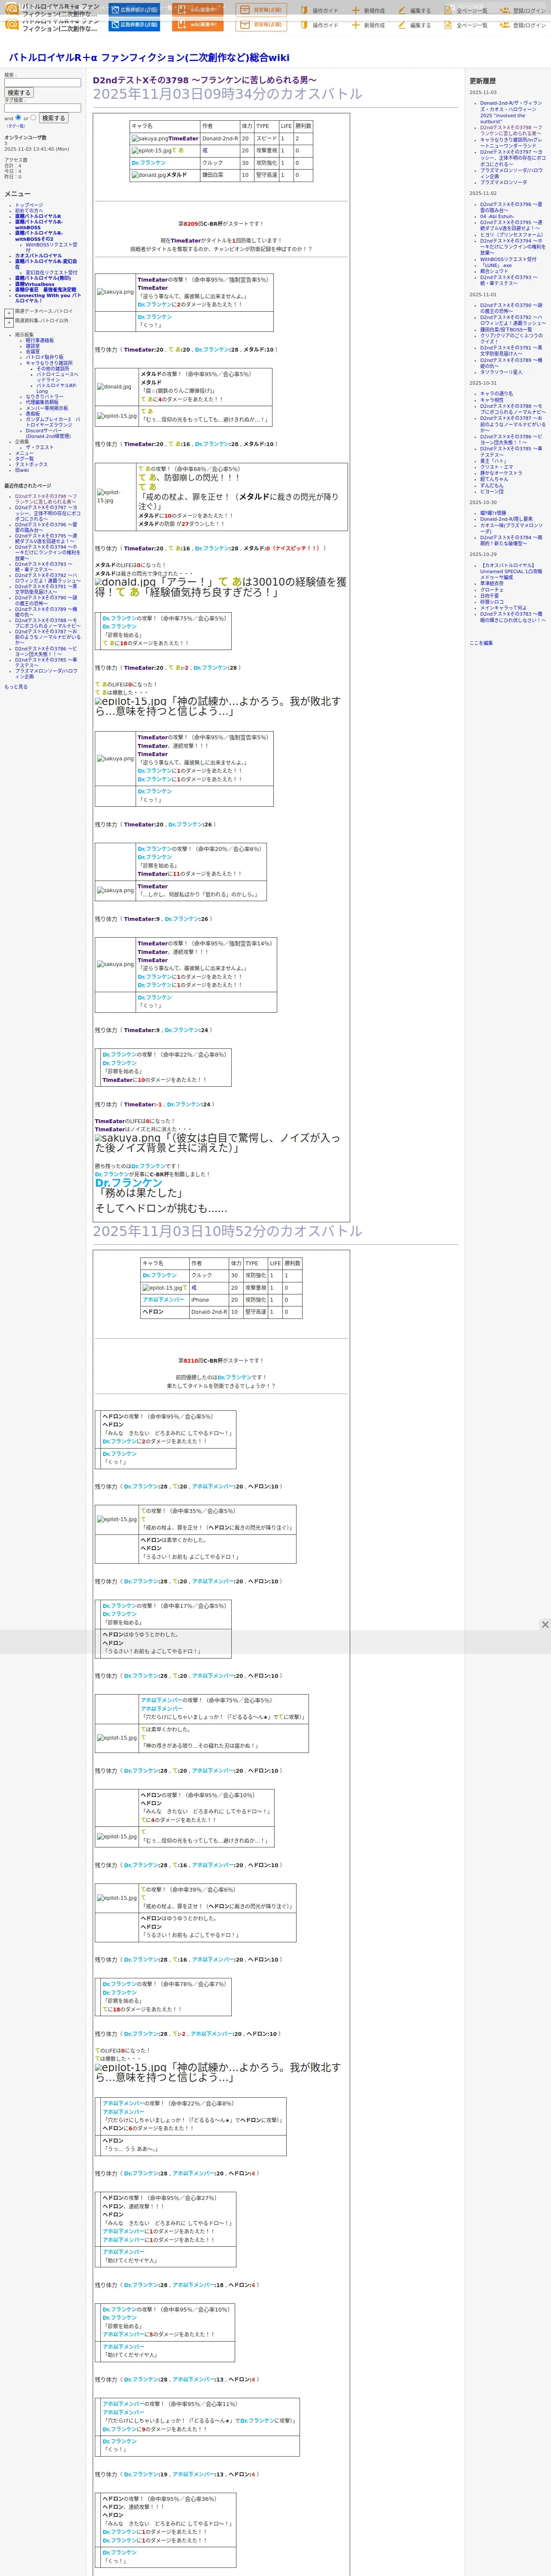Click the wiki title バトルロイヤルR+α heading link
Screen dimensions: 551x2576
pos(149,58)
